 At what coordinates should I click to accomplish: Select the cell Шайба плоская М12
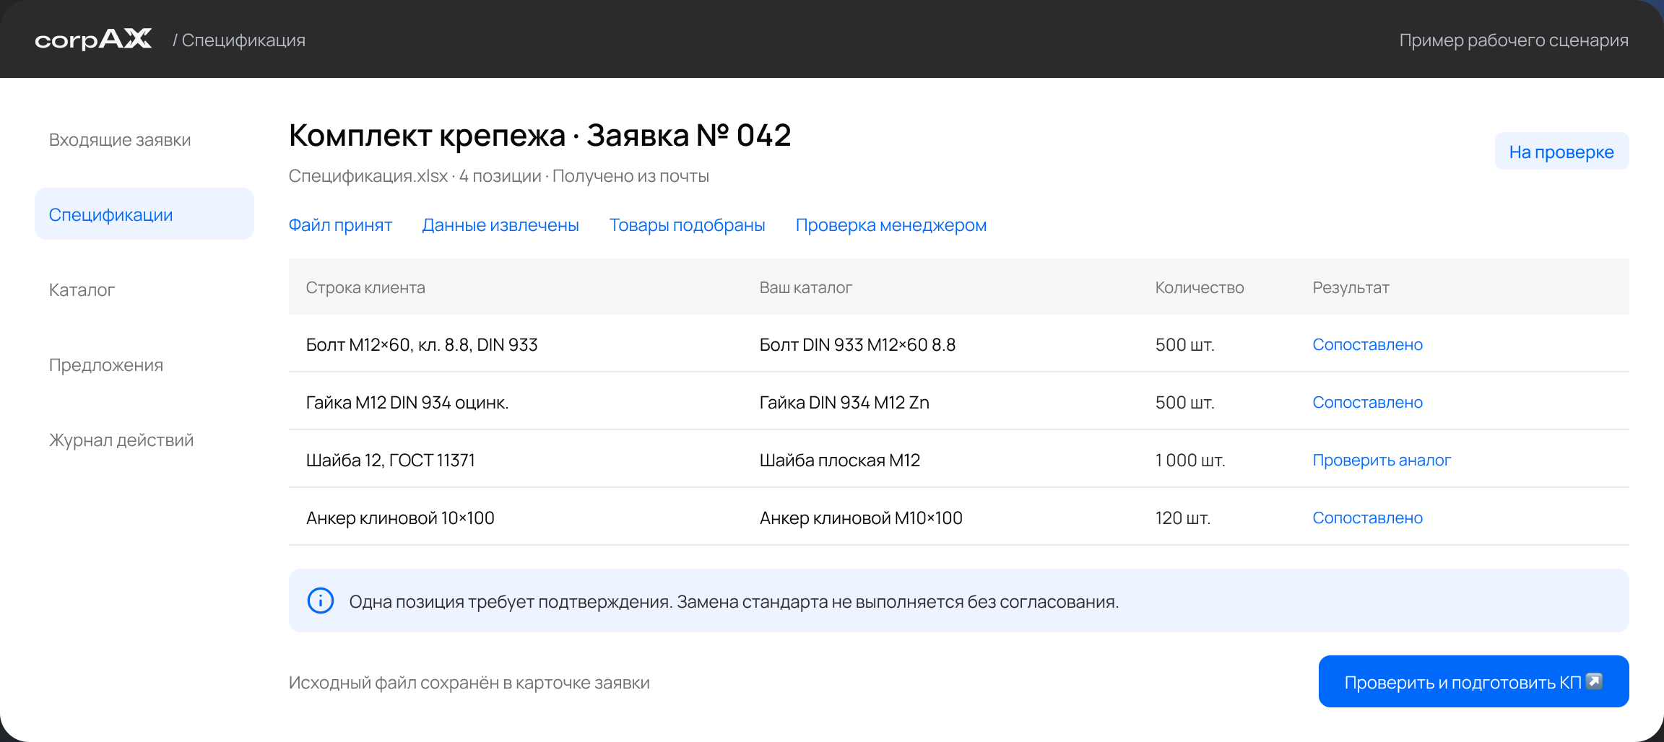point(840,460)
